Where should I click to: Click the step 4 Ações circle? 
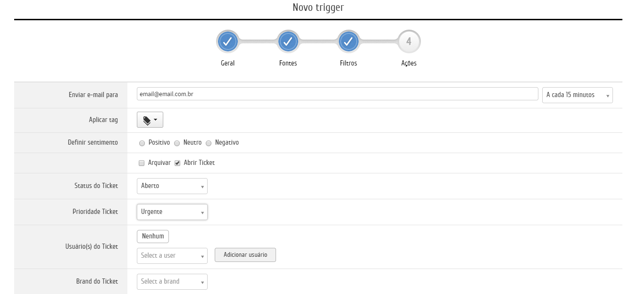[x=409, y=41]
